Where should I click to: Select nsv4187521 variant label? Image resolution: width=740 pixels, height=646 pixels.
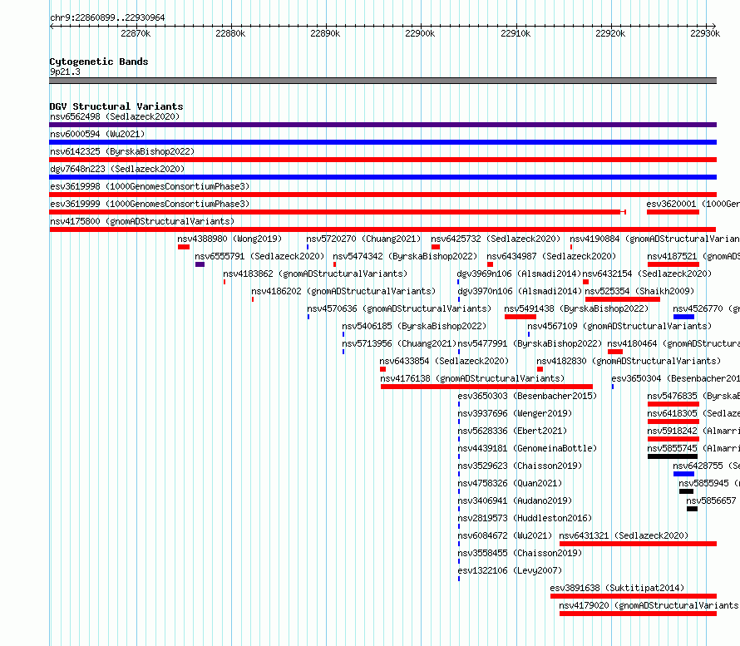[x=693, y=256]
